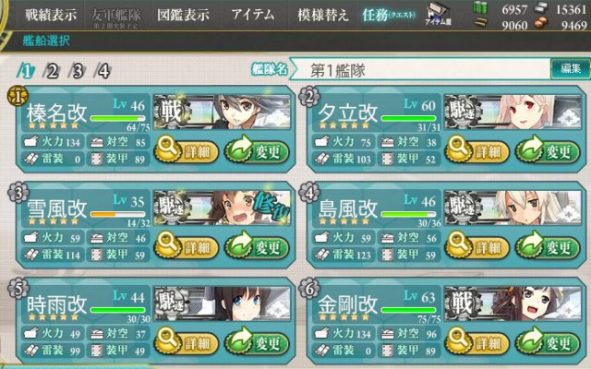591x369 pixels.
Task: Click the 詳細 magnifier for 雪風改
Action: [x=187, y=247]
